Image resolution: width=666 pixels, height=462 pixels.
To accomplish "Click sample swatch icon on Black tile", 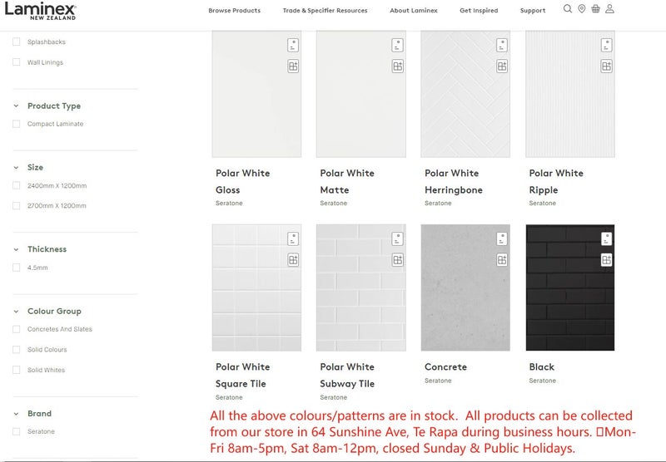I will click(607, 239).
